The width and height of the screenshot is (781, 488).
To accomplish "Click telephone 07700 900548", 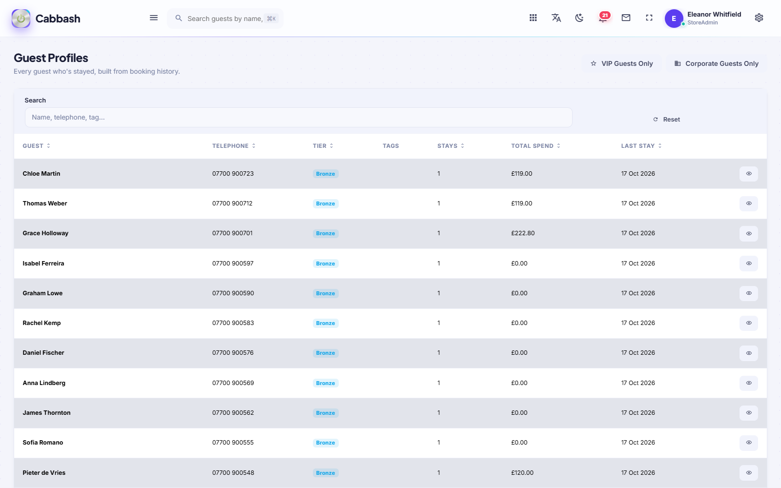I will tap(233, 473).
